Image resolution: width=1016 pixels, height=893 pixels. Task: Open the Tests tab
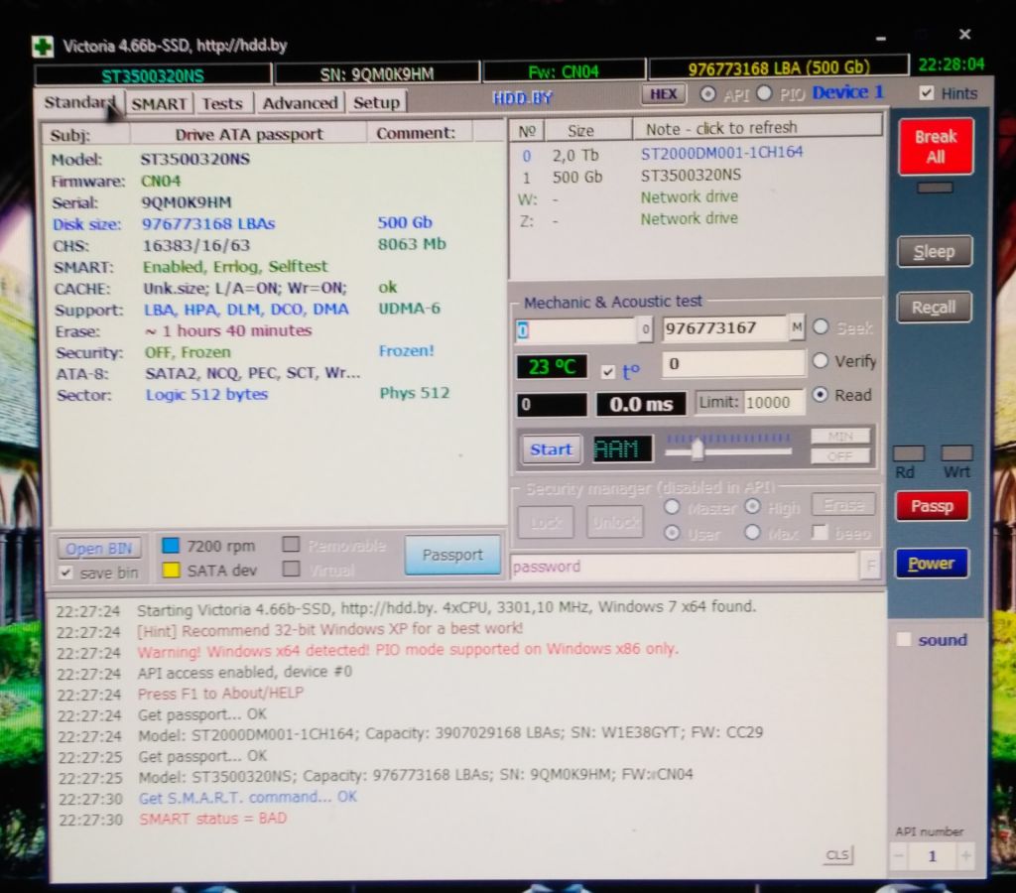222,103
